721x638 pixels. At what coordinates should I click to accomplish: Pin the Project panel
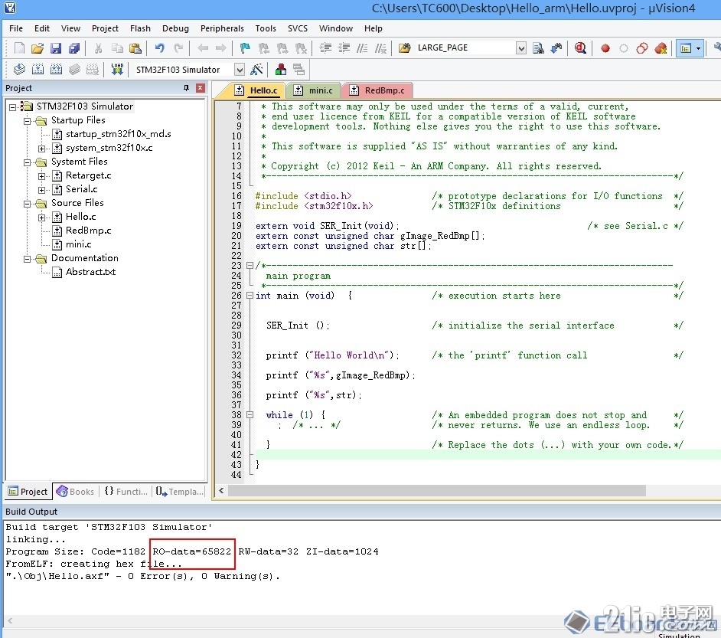point(186,88)
